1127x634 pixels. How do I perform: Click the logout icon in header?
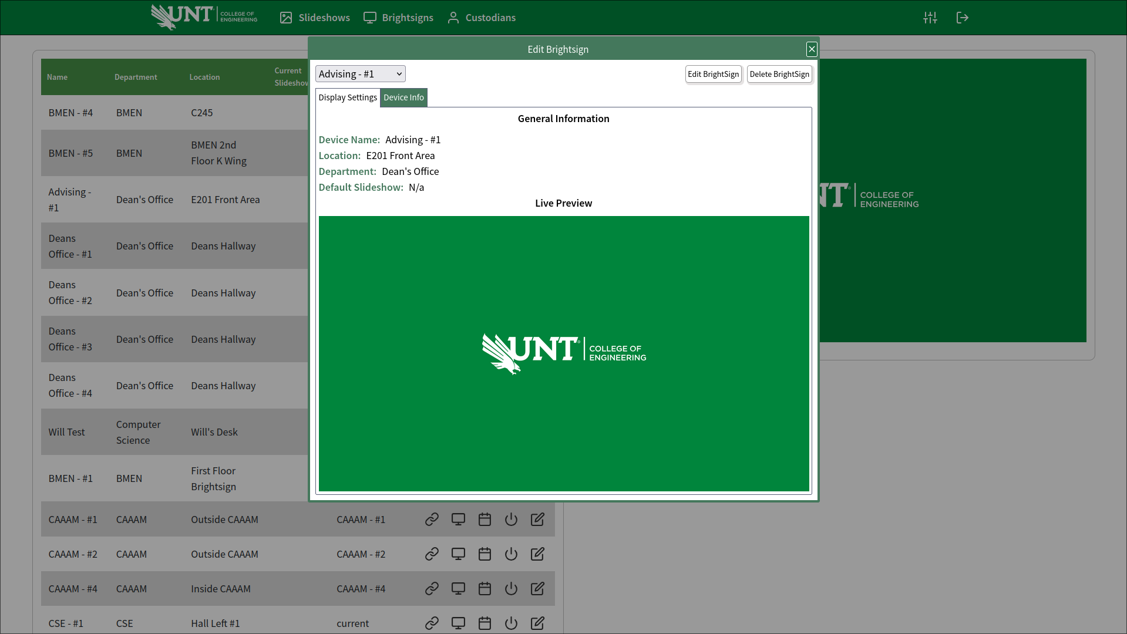pos(962,18)
